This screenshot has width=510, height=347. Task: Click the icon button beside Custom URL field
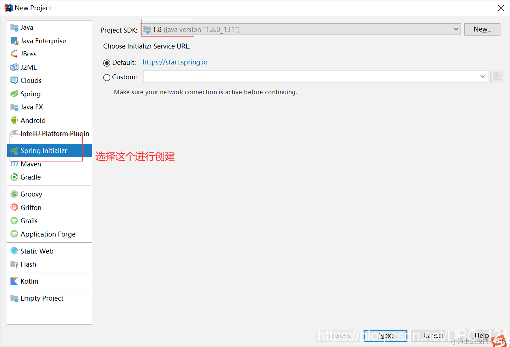click(497, 76)
